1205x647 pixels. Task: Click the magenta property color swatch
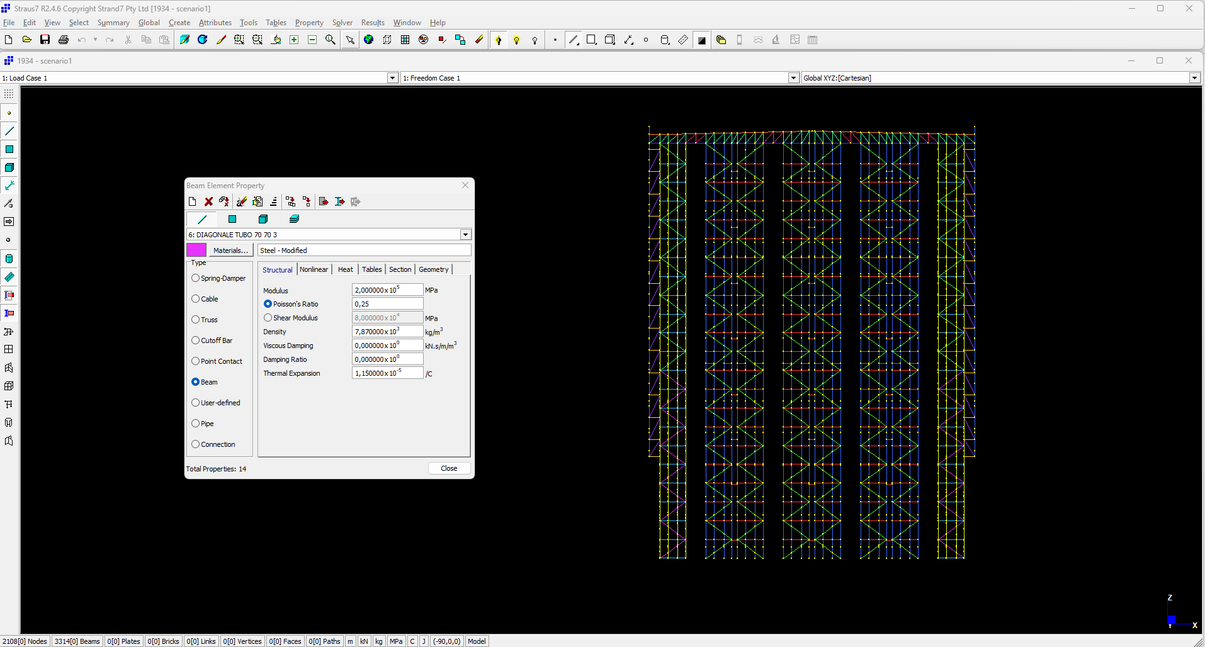pyautogui.click(x=196, y=250)
